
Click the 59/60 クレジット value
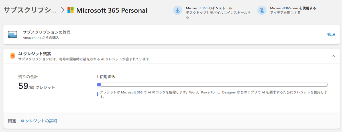pyautogui.click(x=36, y=86)
